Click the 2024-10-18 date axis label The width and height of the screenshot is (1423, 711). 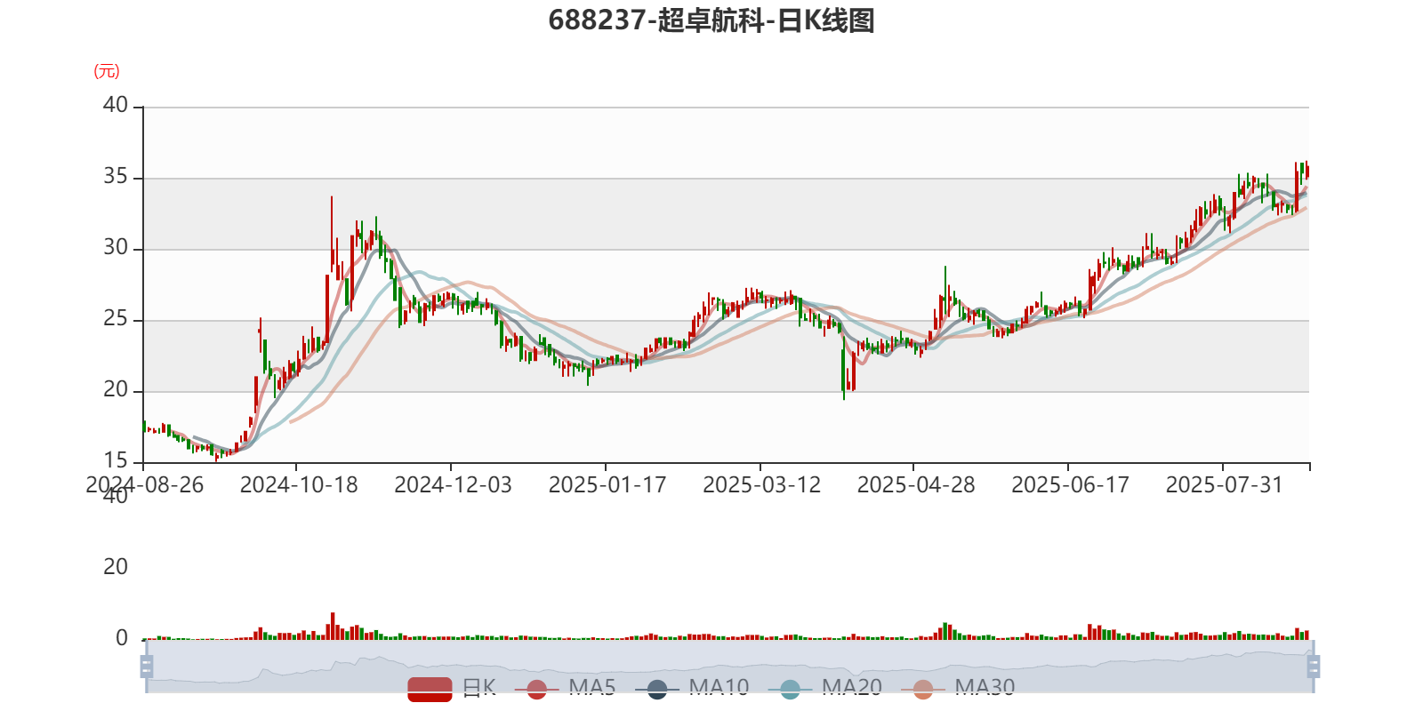click(299, 485)
